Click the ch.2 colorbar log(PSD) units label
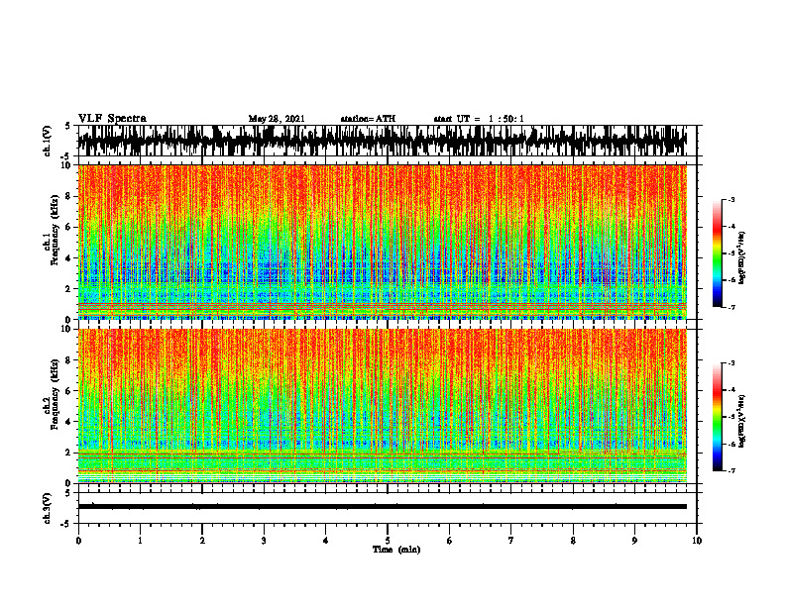This screenshot has height=606, width=785. [742, 421]
